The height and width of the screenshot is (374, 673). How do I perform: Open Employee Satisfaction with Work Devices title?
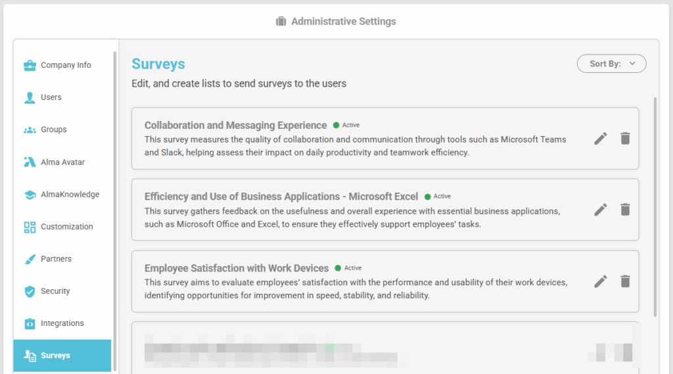[x=237, y=268]
